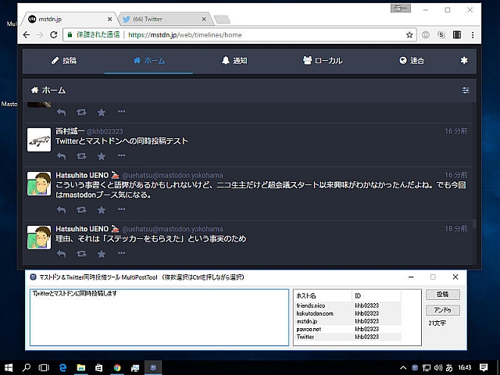Favourite the ニコ生主 post by Hatsuhito UENO
Image resolution: width=500 pixels, height=375 pixels.
[x=102, y=210]
